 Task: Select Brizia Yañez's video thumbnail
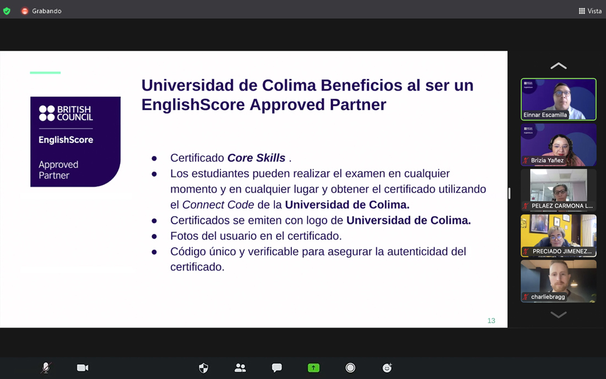(x=559, y=145)
